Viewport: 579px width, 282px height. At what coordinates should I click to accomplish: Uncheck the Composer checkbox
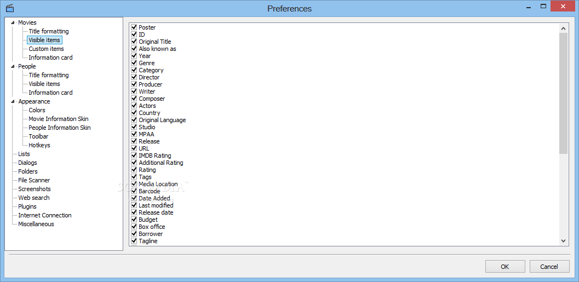pyautogui.click(x=134, y=99)
